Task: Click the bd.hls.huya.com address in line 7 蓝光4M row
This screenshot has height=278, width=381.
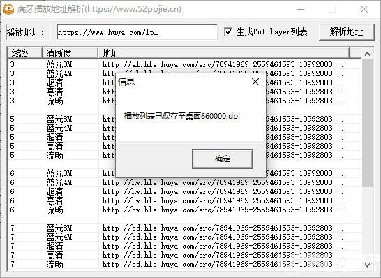Action: [223, 237]
